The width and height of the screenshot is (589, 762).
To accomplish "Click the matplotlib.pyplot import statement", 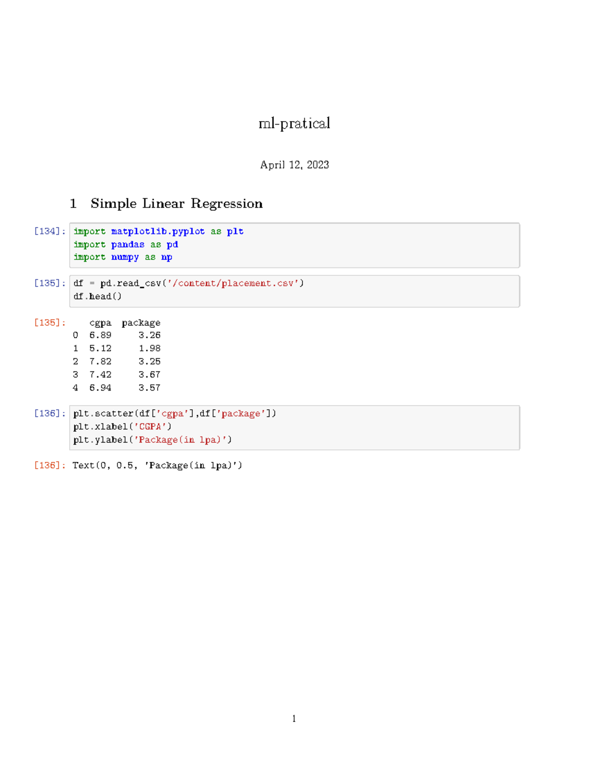I will [x=158, y=231].
